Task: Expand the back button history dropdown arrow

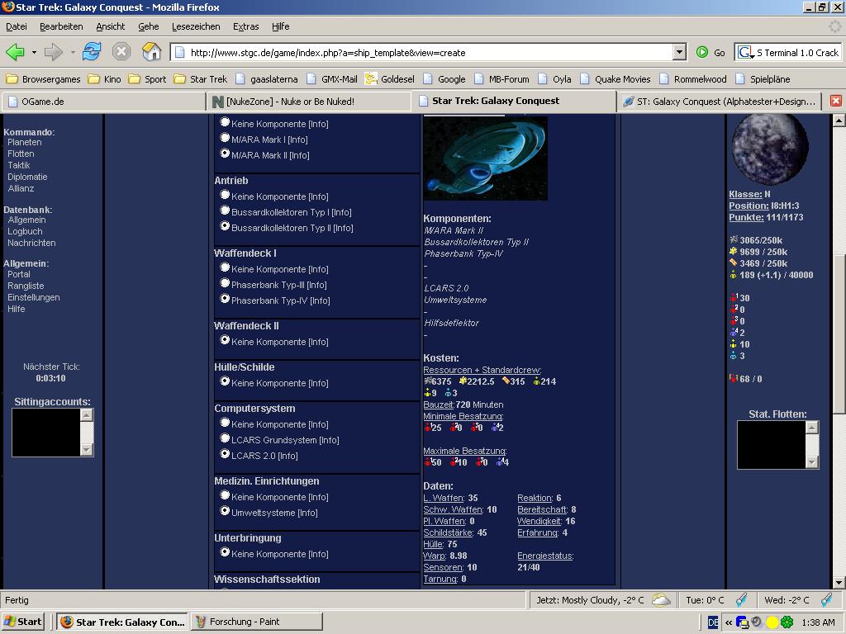Action: pos(34,52)
